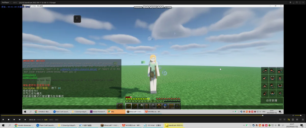Click the bandicam video file title text

[37, 2]
